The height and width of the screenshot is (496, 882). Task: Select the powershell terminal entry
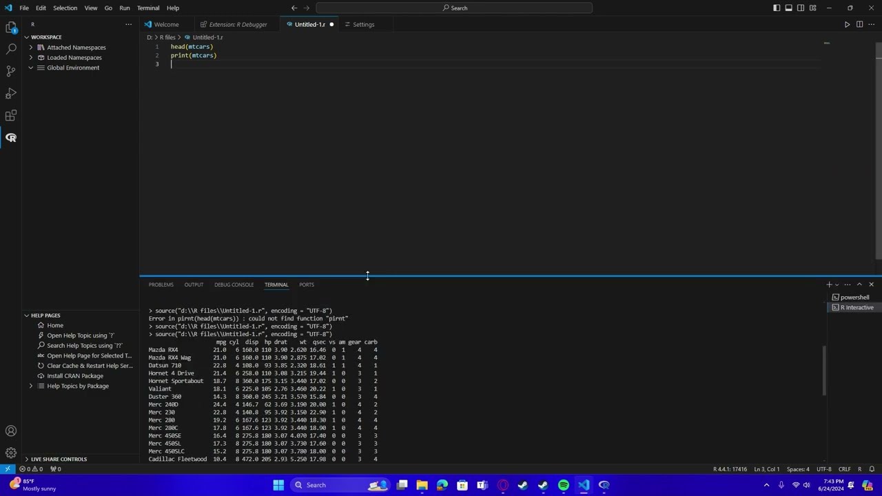[x=854, y=298]
